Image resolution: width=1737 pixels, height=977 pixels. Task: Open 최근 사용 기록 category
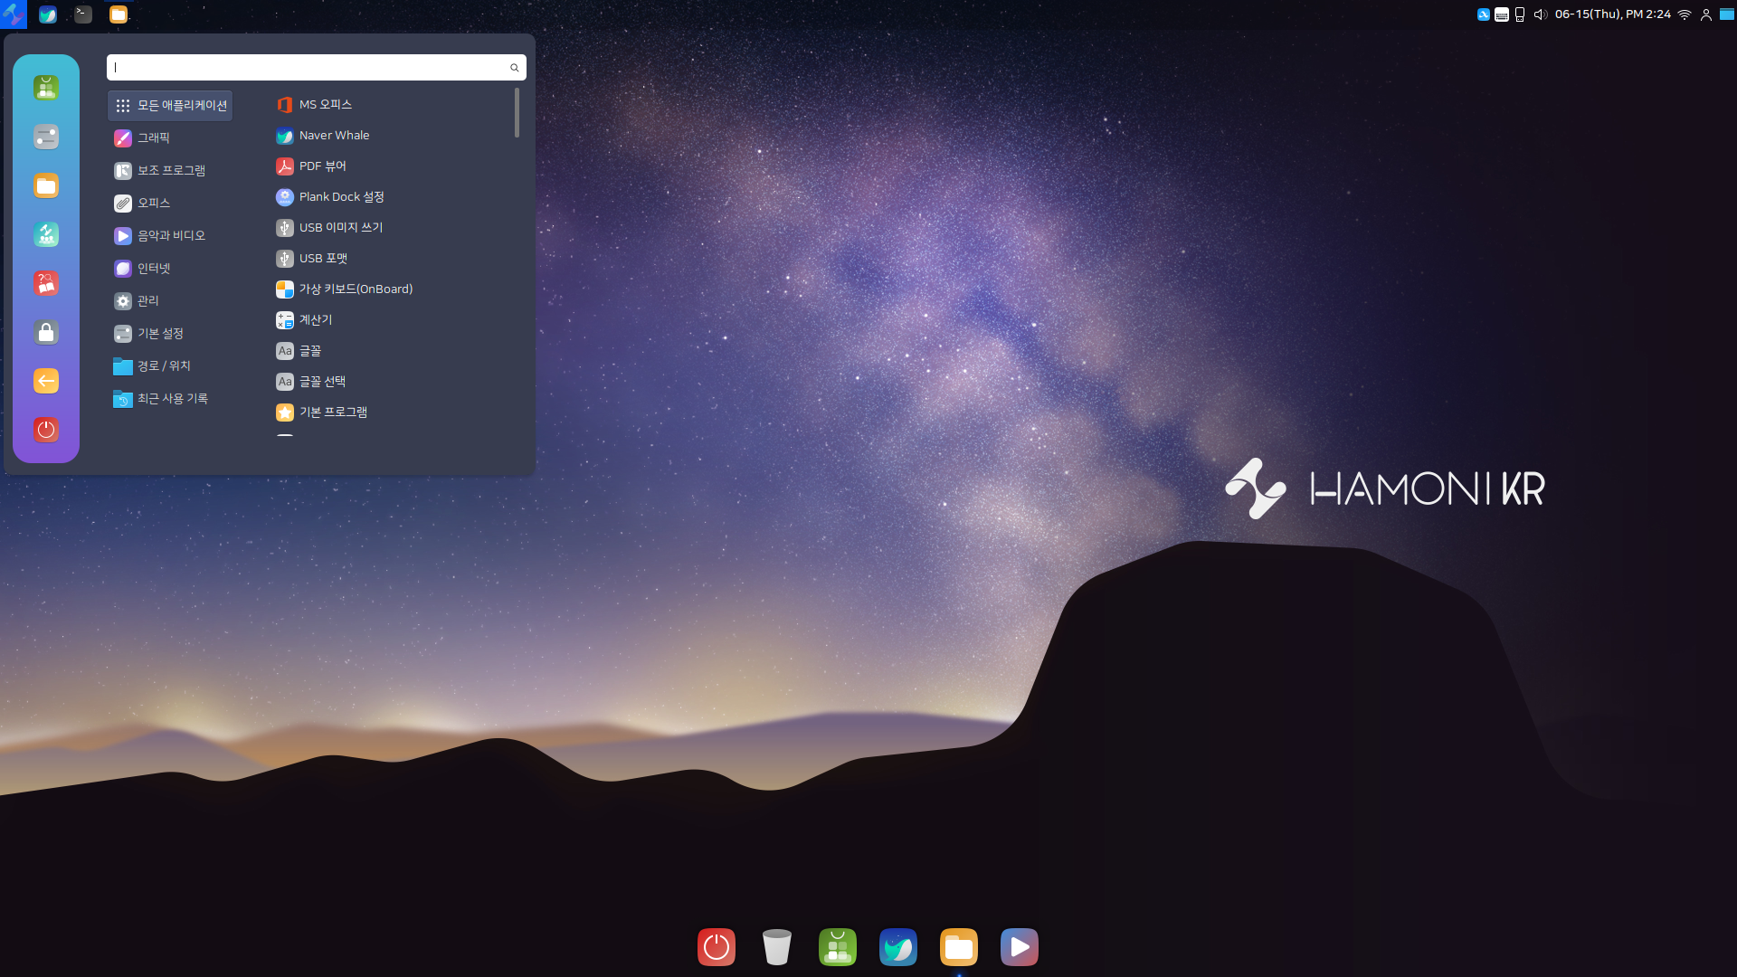(x=172, y=398)
